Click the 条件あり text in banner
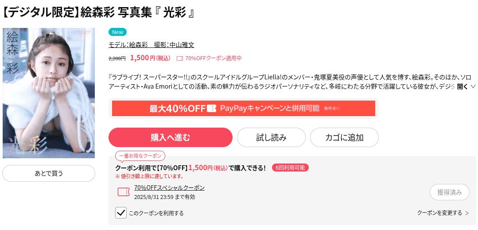This screenshot has width=478, height=230. (332, 108)
